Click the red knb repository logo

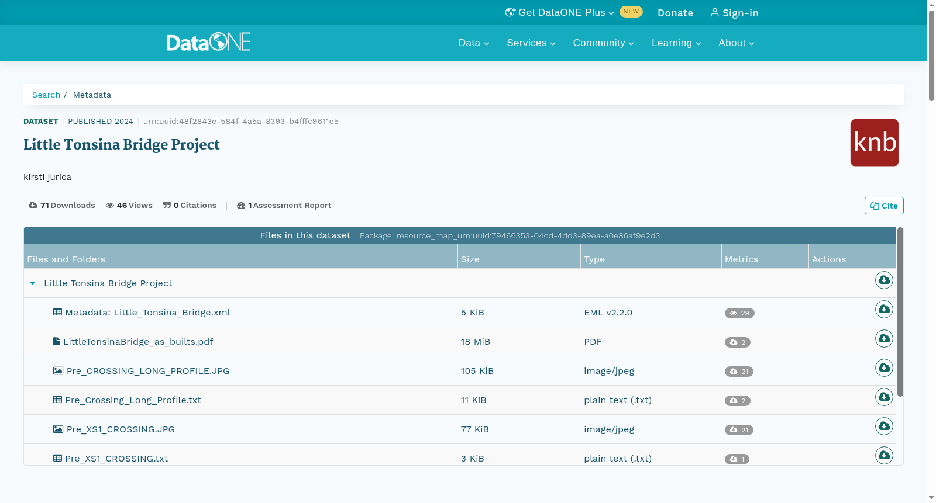[x=874, y=143]
